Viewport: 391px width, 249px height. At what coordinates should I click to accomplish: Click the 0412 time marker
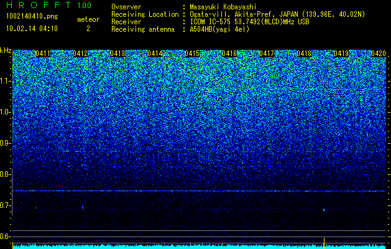pyautogui.click(x=80, y=54)
